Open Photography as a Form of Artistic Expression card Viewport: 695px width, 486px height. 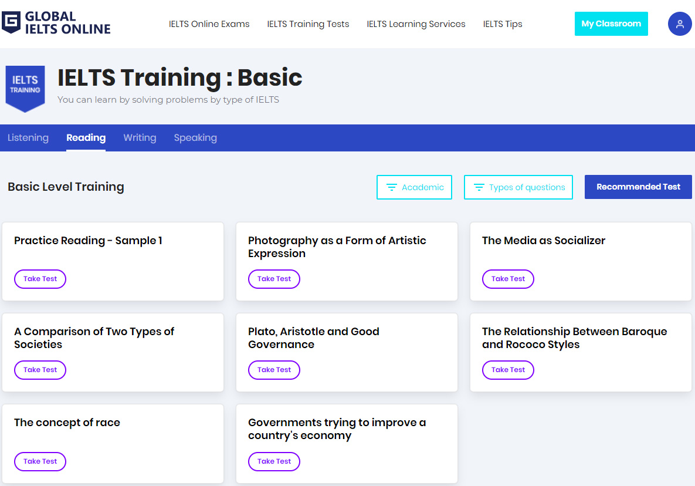pyautogui.click(x=337, y=247)
